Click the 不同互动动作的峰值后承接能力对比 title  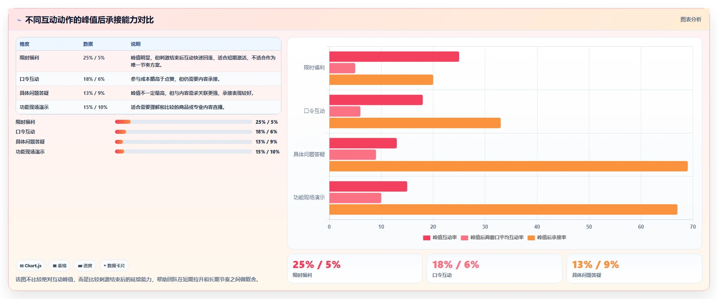(89, 20)
